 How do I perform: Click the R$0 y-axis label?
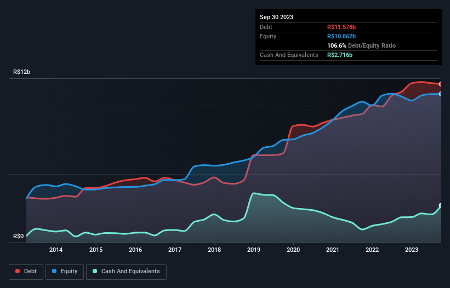click(x=19, y=237)
